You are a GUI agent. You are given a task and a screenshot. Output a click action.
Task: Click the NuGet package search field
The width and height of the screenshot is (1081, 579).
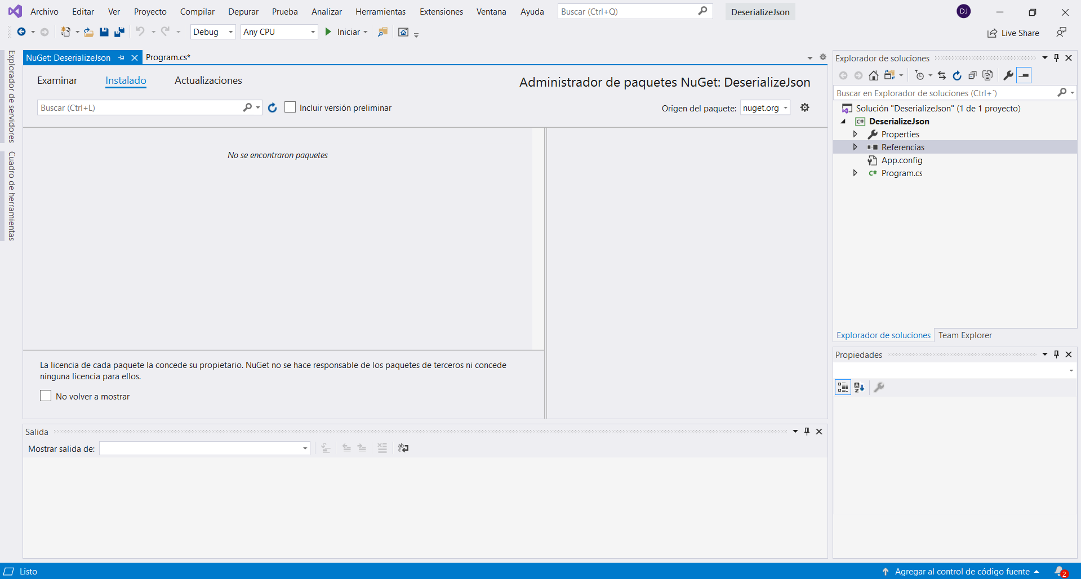141,107
